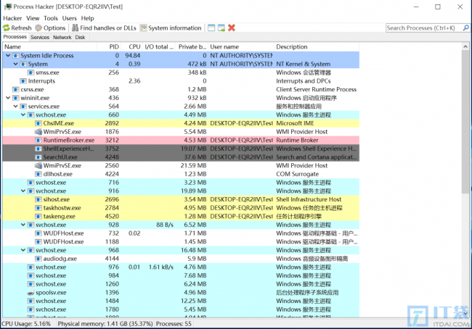Sort by the PID column header

coord(109,47)
